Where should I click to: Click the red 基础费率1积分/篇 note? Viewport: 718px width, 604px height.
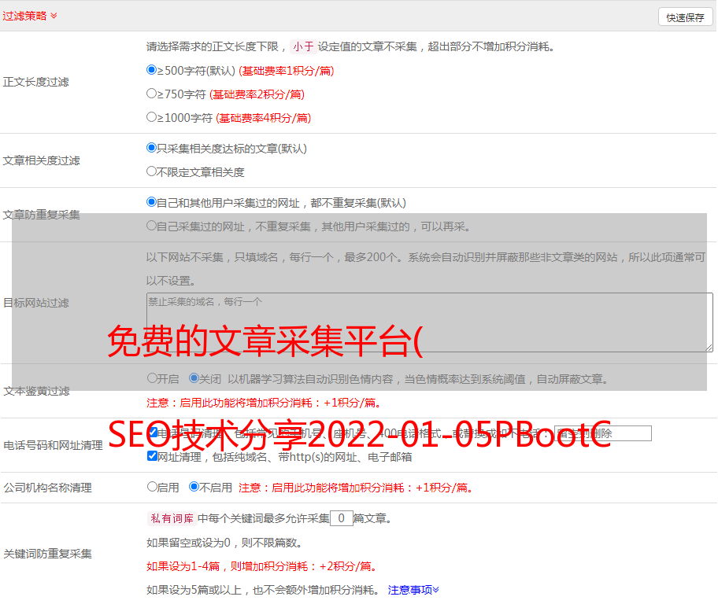(x=287, y=71)
